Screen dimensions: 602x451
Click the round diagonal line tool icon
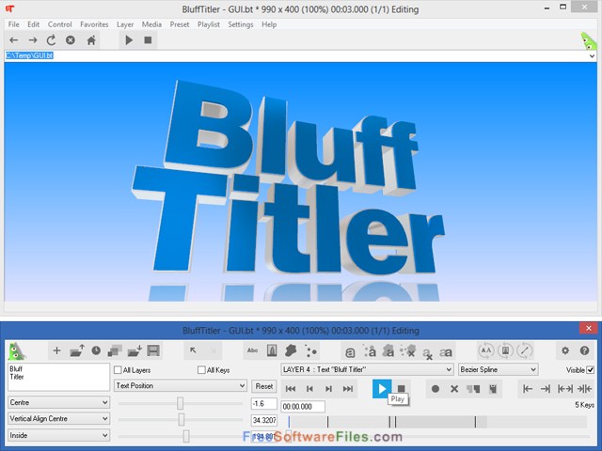525,350
